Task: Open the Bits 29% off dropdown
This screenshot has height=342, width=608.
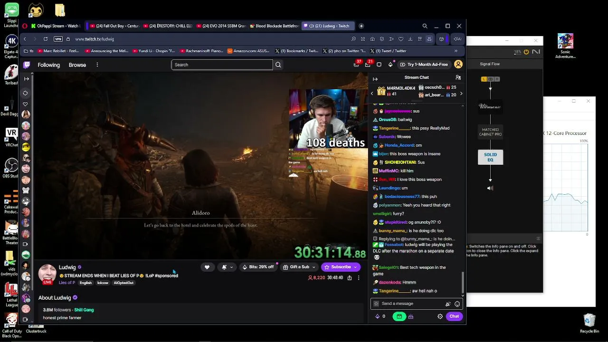Action: tap(258, 267)
